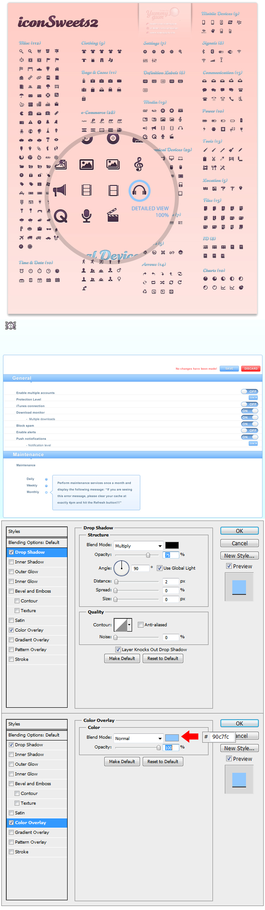Toggle the Enable multiple accounts switch
This screenshot has width=265, height=910.
click(x=250, y=391)
